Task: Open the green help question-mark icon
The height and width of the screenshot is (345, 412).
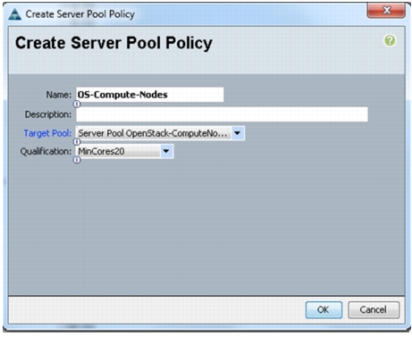Action: (390, 40)
